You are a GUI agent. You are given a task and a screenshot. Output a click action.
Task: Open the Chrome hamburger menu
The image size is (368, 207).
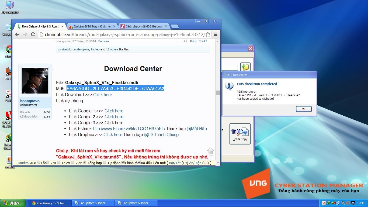pyautogui.click(x=216, y=34)
